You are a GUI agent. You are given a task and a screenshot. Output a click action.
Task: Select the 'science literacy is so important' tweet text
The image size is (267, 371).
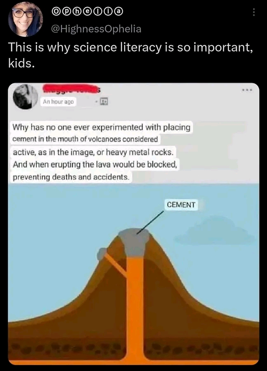(x=131, y=55)
